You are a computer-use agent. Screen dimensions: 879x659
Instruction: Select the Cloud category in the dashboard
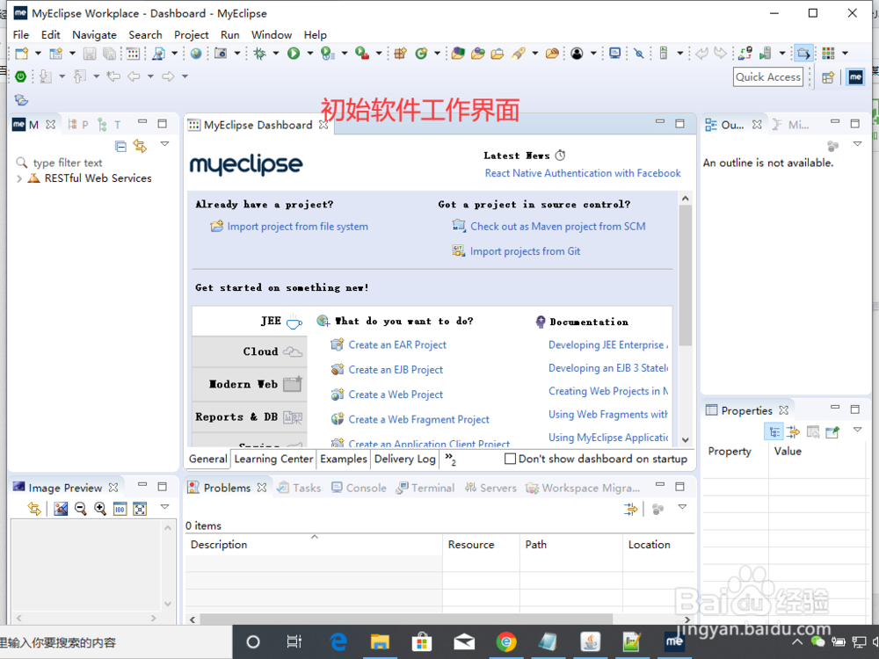[250, 351]
